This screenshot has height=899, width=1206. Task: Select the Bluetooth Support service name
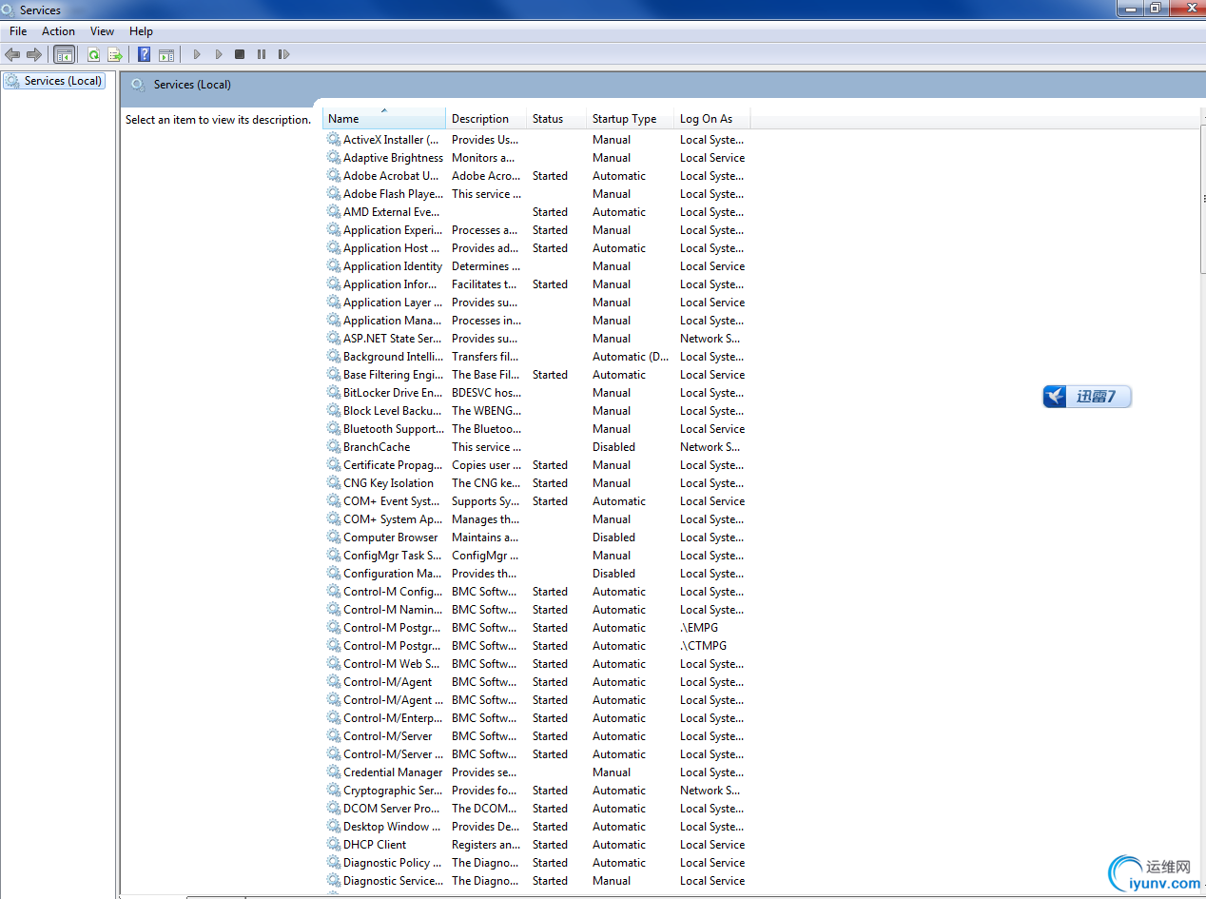coord(393,428)
